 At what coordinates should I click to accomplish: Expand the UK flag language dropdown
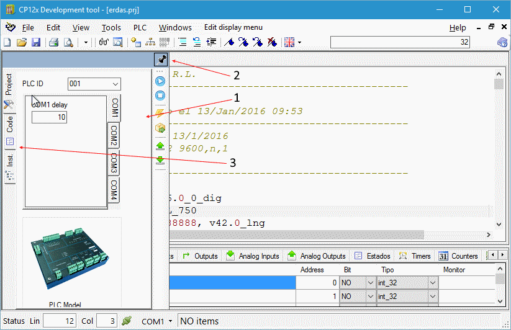299,43
